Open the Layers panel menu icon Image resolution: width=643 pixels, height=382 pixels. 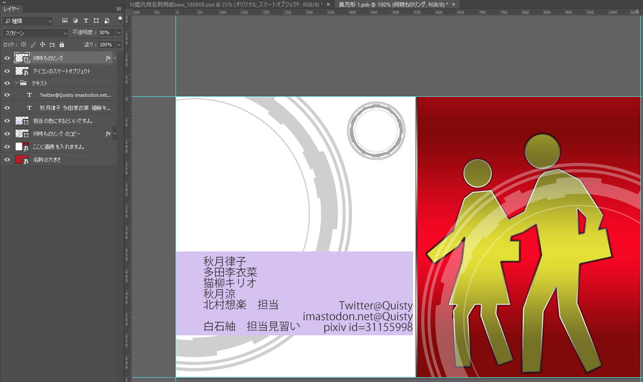[x=119, y=9]
